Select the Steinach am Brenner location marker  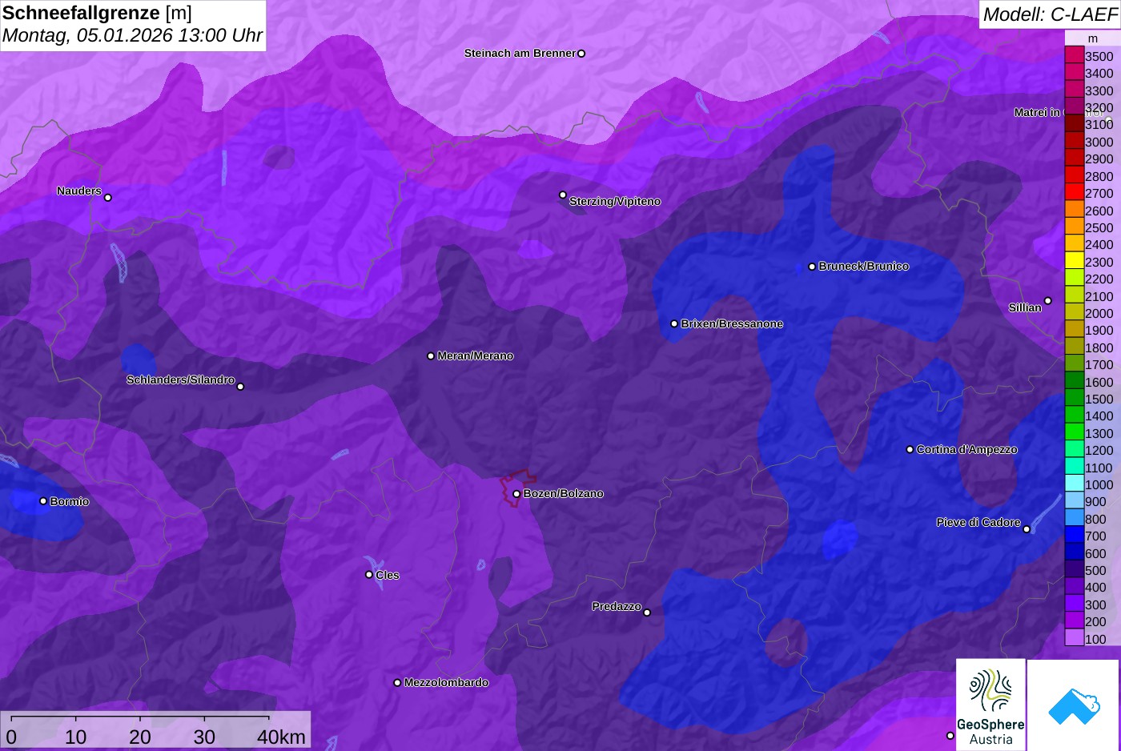(581, 54)
